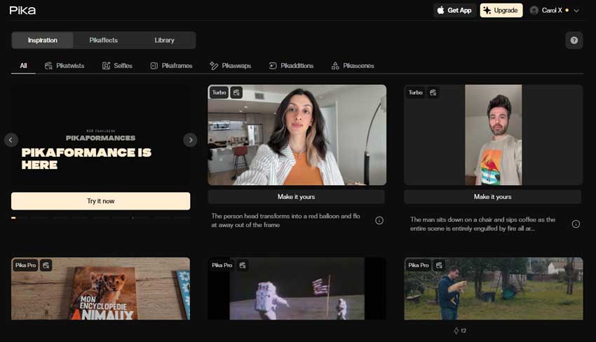Click Pika Pro badge on backyard video

point(419,265)
